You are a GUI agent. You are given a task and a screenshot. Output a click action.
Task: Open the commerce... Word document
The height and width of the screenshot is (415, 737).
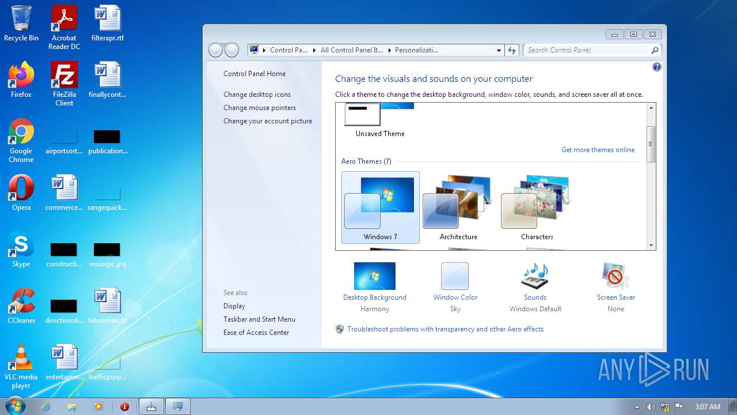click(64, 193)
